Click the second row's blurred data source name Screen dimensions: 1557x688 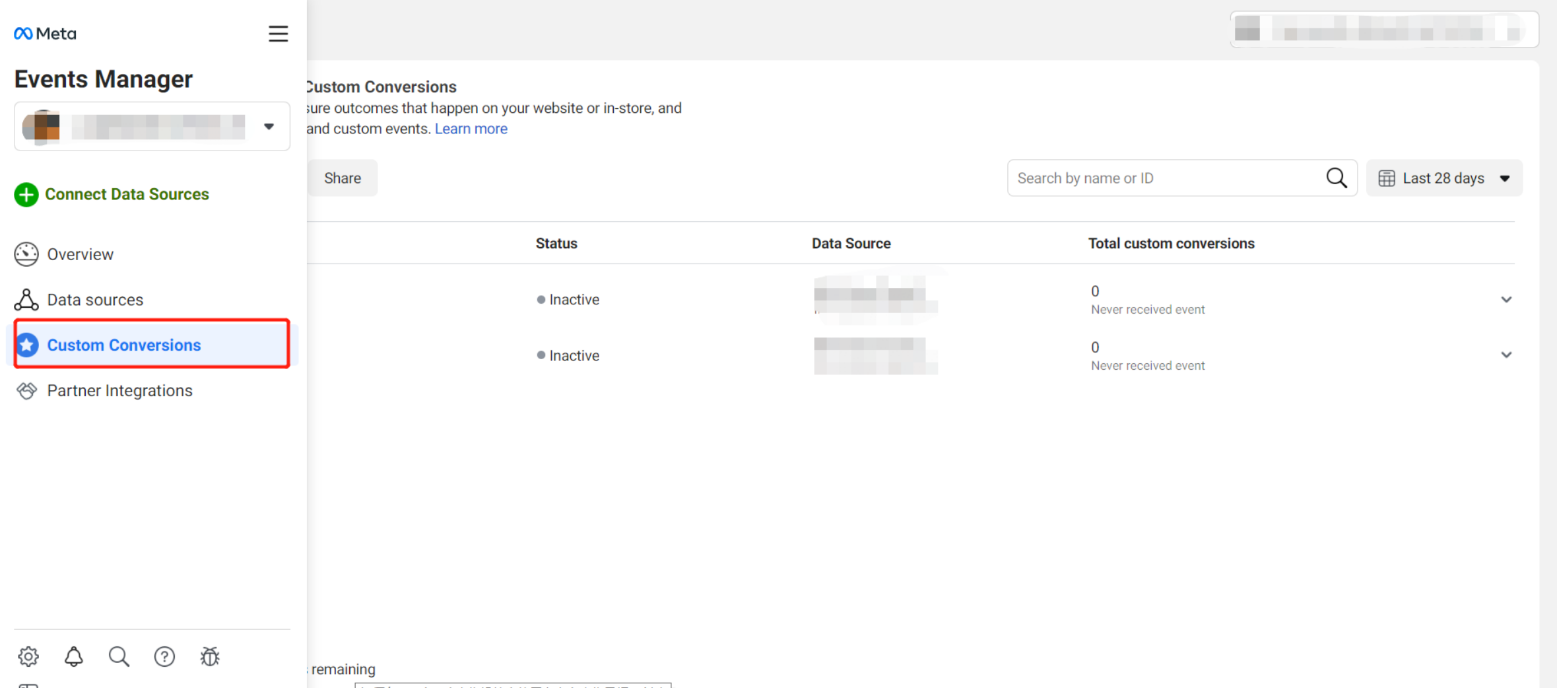tap(875, 356)
